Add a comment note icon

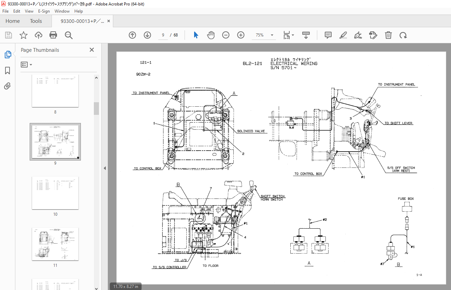pos(328,35)
